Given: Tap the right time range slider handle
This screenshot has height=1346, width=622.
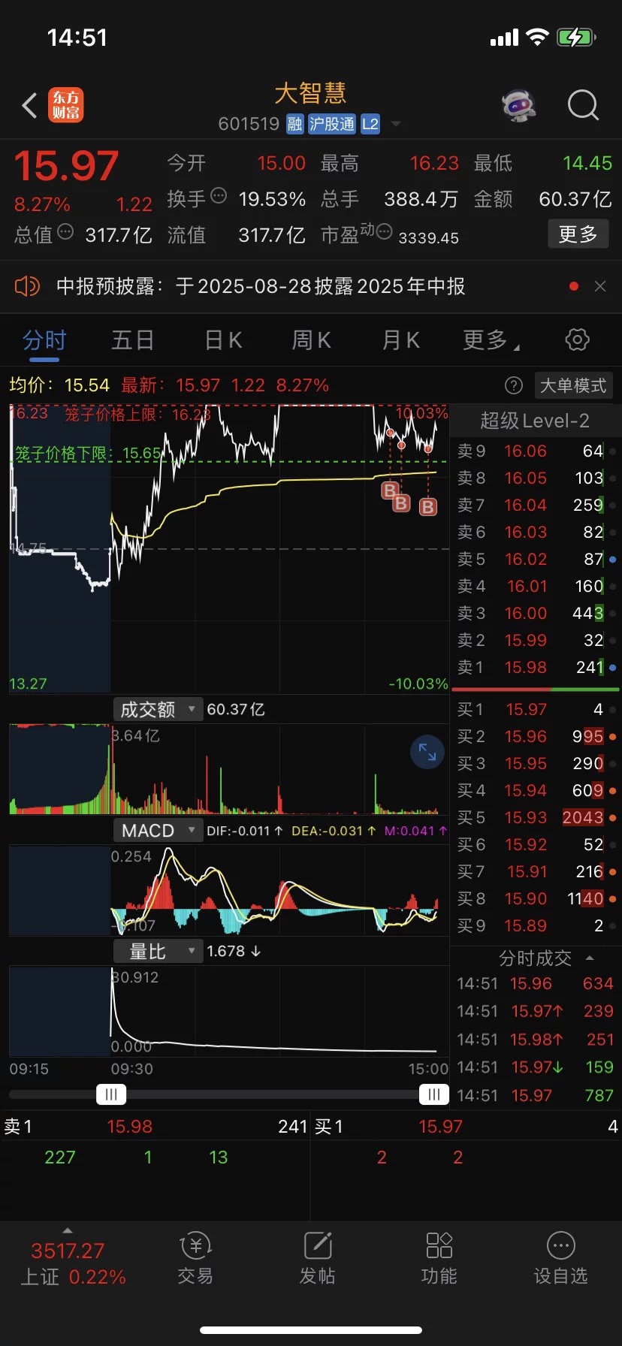Looking at the screenshot, I should (x=433, y=1094).
